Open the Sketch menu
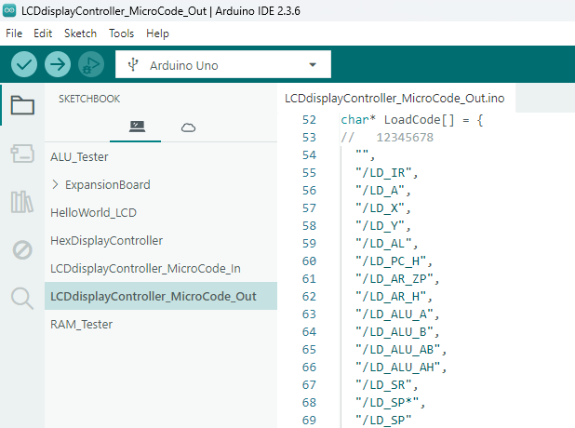The height and width of the screenshot is (428, 575). (80, 33)
